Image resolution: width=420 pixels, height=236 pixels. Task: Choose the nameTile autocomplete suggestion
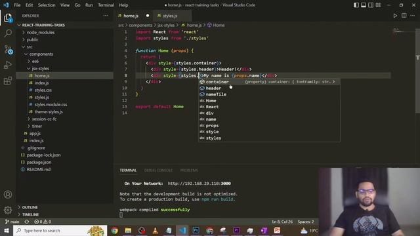(269, 94)
